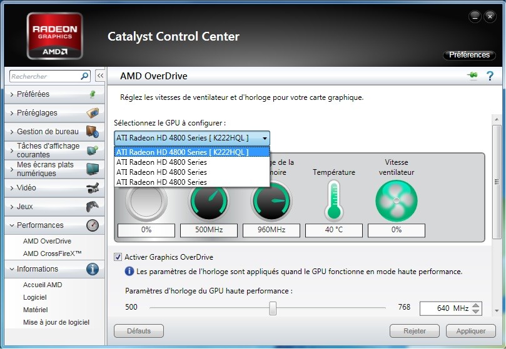This screenshot has height=349, width=506.
Task: Click the Défauts button
Action: click(139, 331)
